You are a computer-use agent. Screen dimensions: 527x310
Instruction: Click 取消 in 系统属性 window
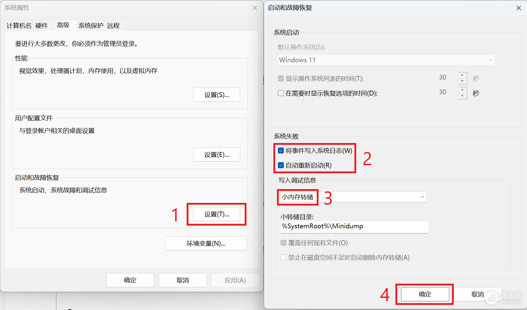(x=183, y=280)
